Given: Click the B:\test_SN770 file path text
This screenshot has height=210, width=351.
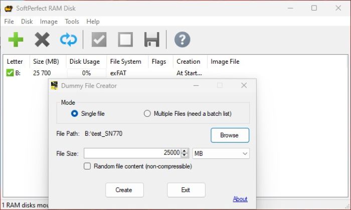Looking at the screenshot, I should coord(103,134).
